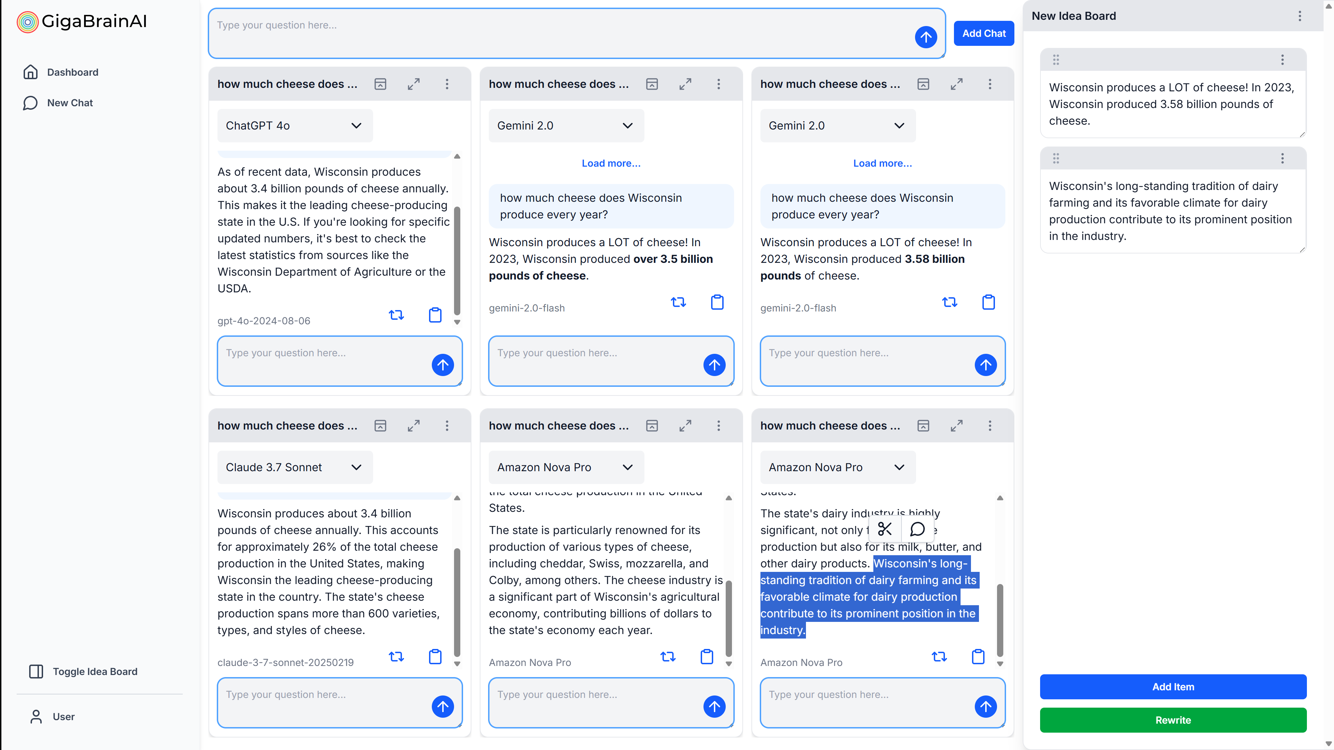Click the Add Item button

point(1173,687)
